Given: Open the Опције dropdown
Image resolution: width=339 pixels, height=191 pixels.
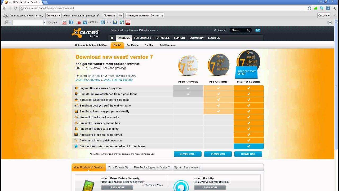Looking at the screenshot, I should 324,15.
